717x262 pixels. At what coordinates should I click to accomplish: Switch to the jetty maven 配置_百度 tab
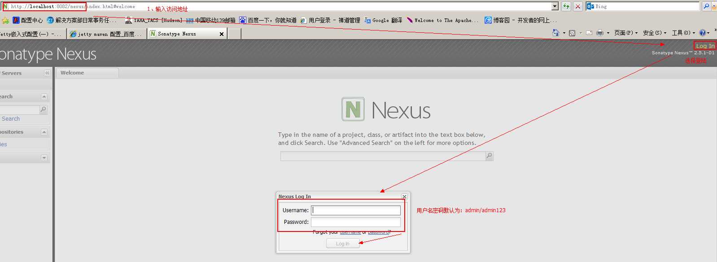click(107, 34)
